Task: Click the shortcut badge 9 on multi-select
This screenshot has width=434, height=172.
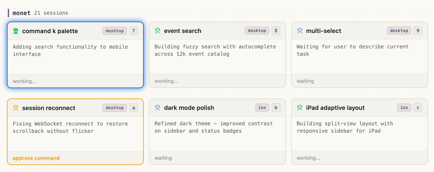Action: click(x=418, y=31)
